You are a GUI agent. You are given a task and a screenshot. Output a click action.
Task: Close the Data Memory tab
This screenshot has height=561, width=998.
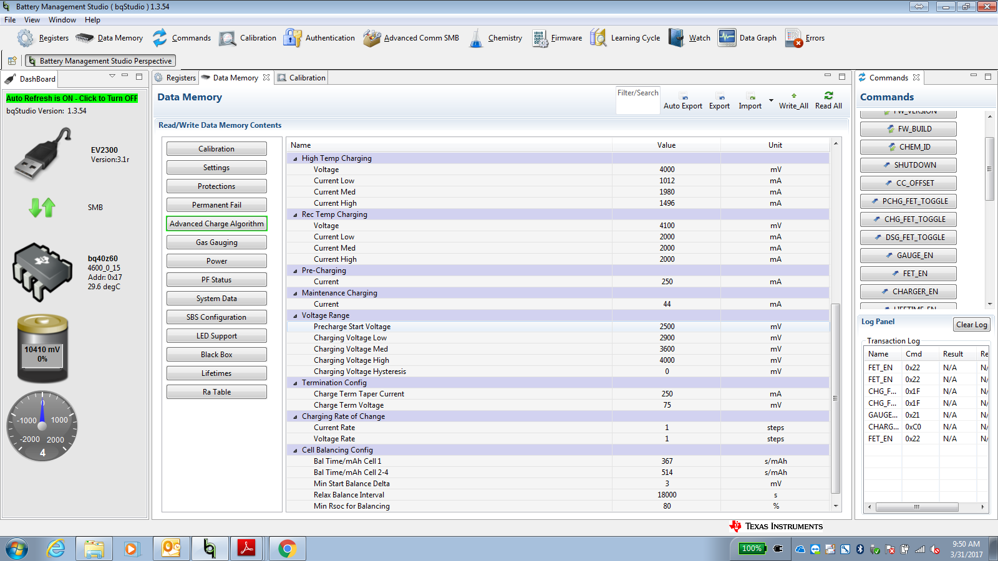(x=266, y=78)
